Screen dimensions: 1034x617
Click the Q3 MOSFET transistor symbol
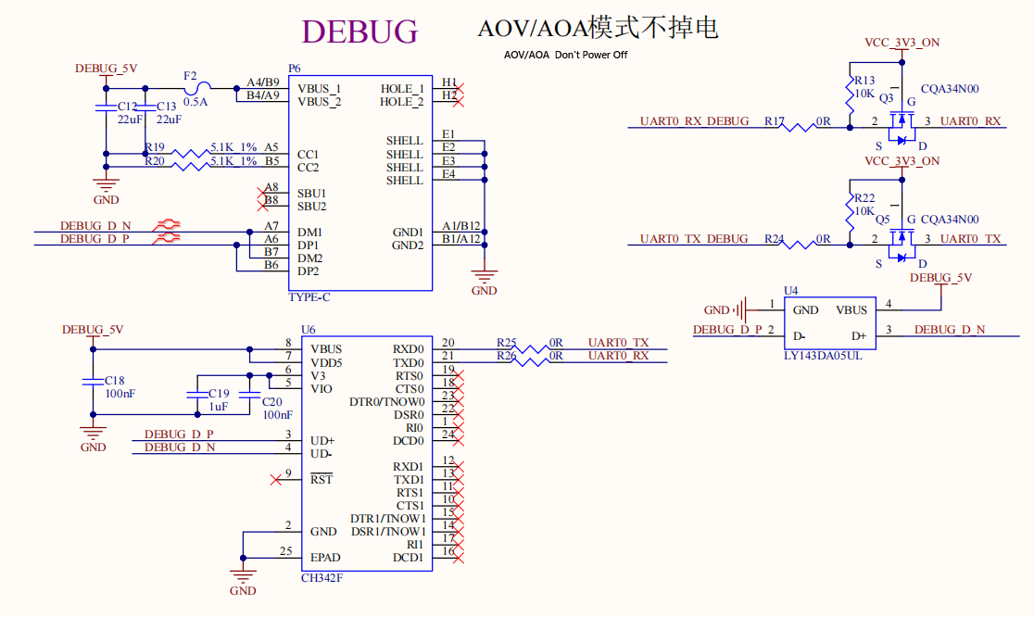[902, 127]
